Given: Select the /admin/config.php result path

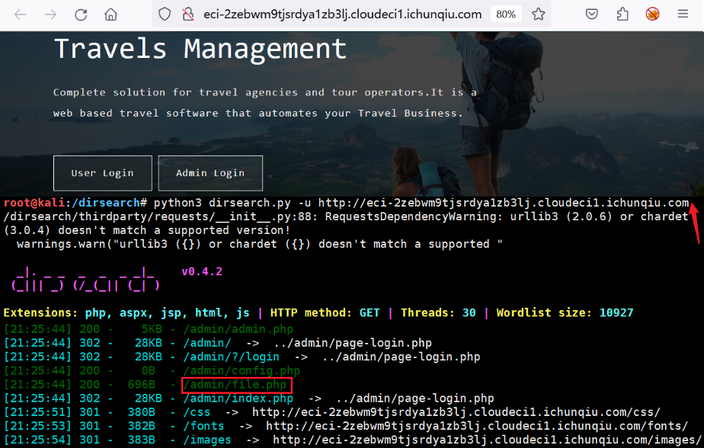Looking at the screenshot, I should (242, 371).
